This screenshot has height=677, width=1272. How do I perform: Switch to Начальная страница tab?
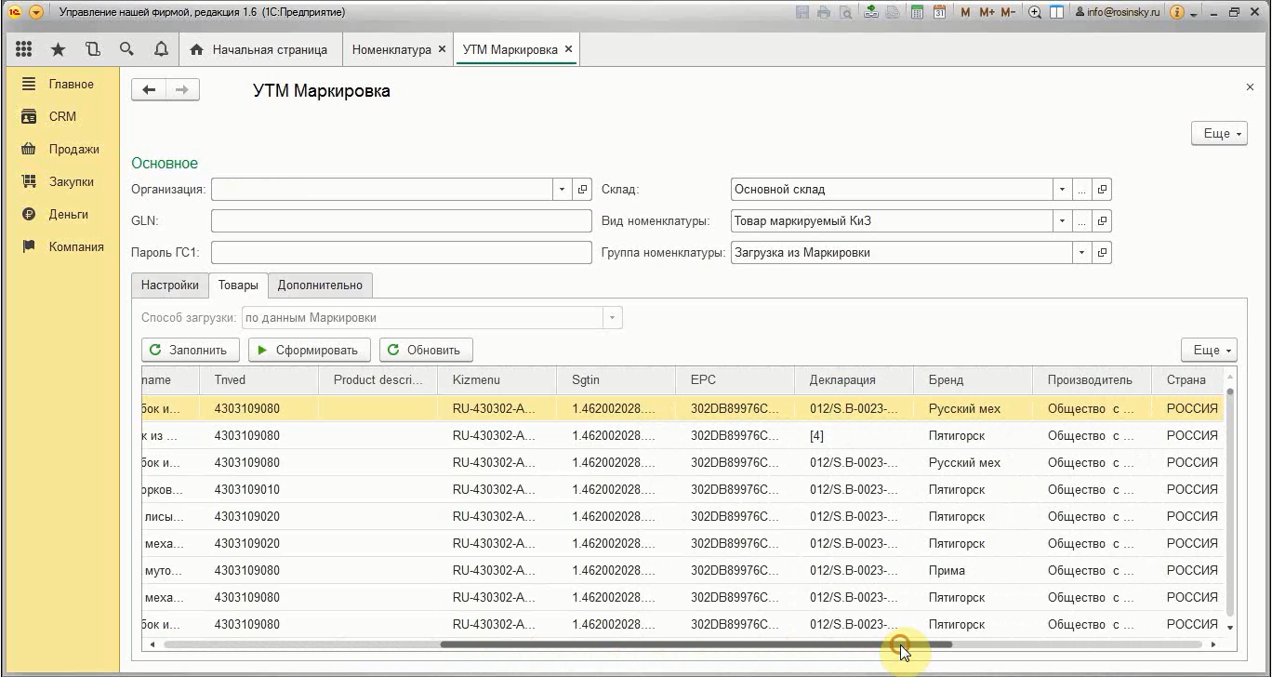(x=259, y=49)
